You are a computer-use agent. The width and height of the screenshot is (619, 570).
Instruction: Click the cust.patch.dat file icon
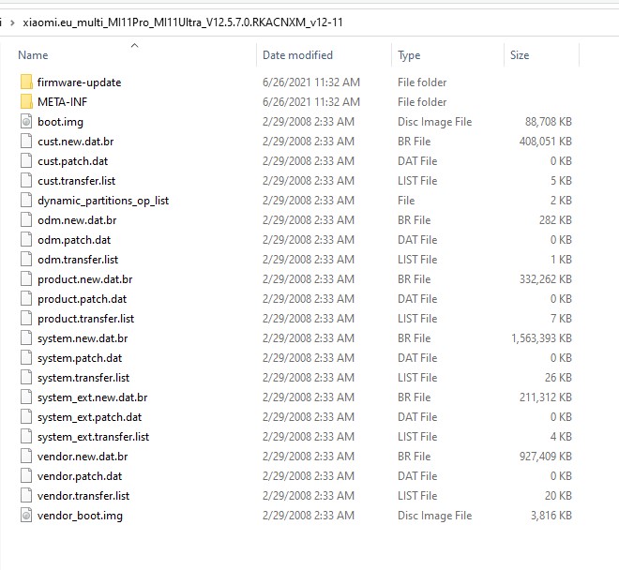tap(26, 161)
